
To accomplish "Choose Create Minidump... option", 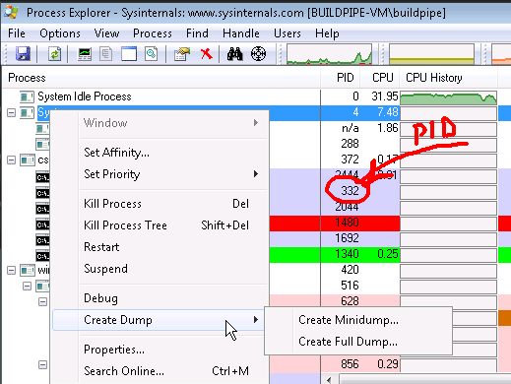I will coord(358,320).
